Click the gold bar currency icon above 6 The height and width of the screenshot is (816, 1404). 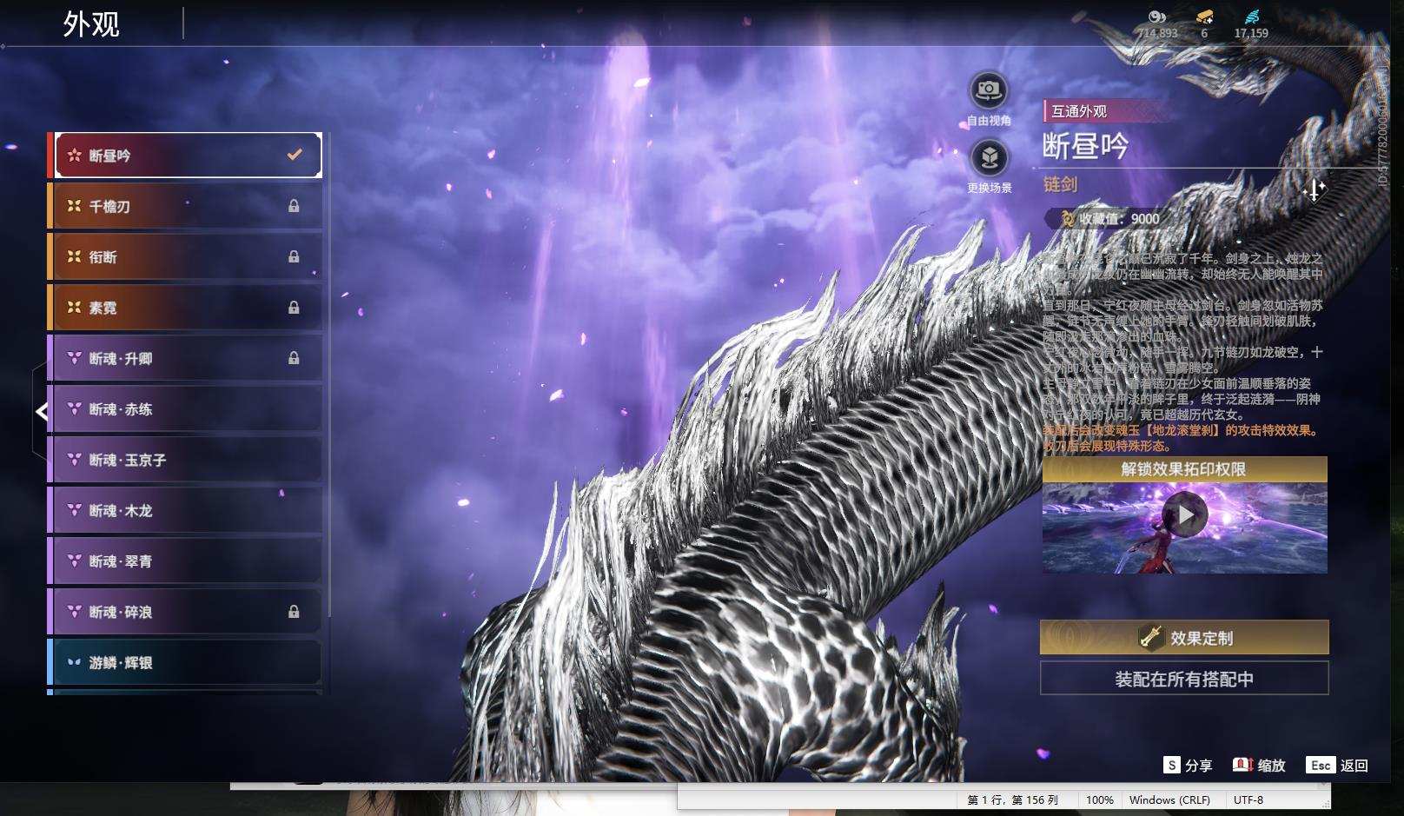point(1204,17)
